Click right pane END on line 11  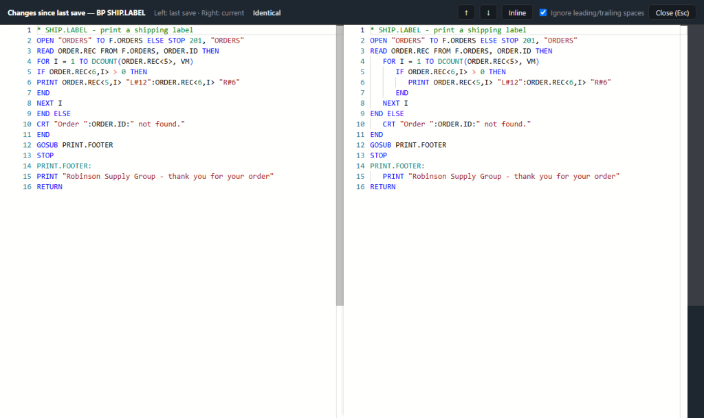point(376,135)
